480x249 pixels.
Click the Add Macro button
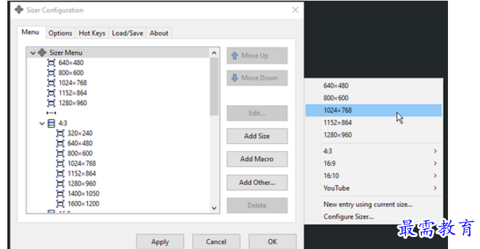(257, 159)
